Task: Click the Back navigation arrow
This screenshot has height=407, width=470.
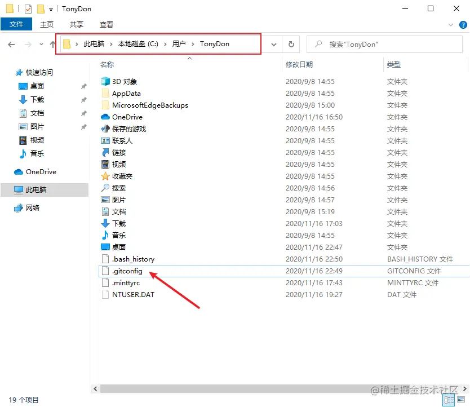Action: pos(11,45)
